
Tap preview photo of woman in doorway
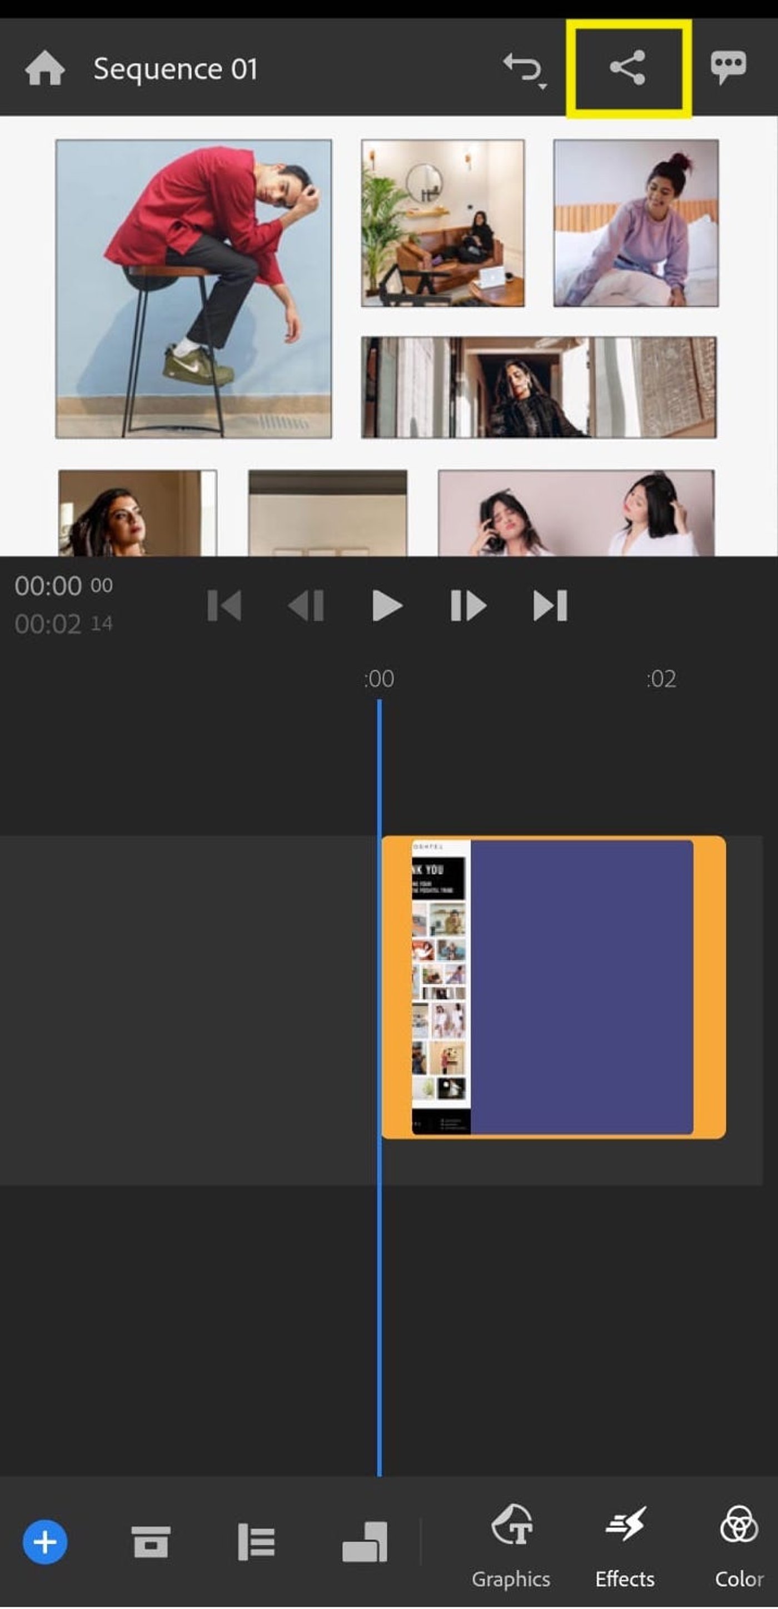click(x=539, y=386)
